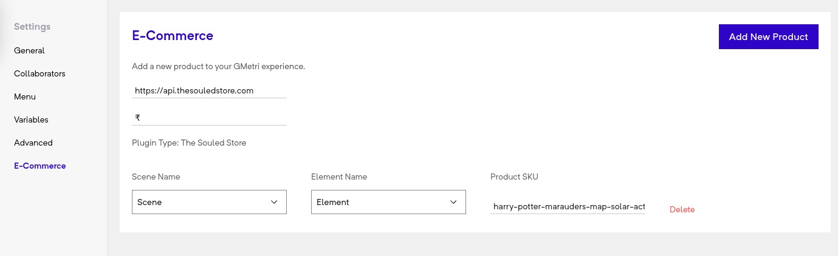The height and width of the screenshot is (256, 838).
Task: Click the Plugin Type: The Souled Store text
Action: click(189, 143)
